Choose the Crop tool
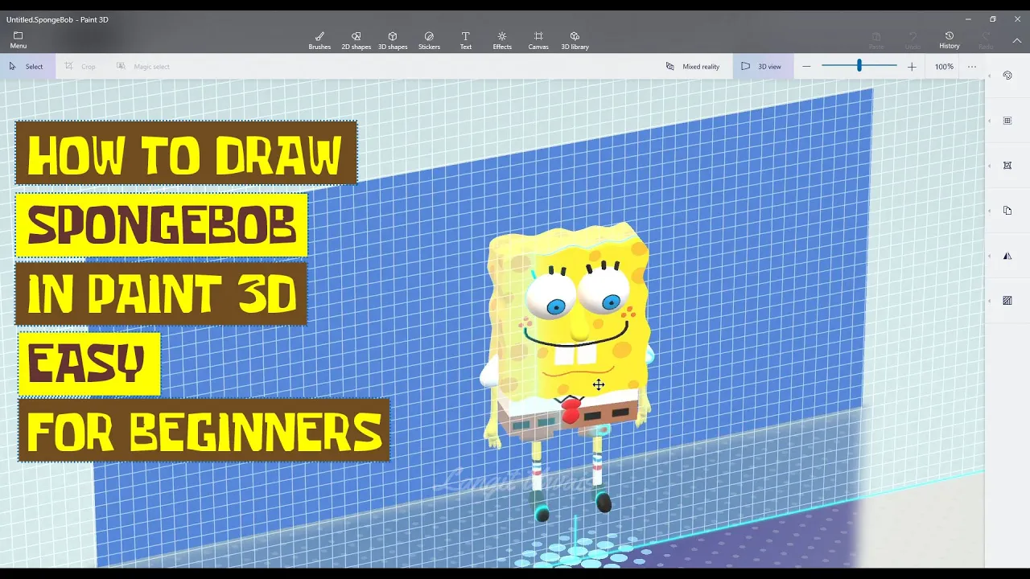This screenshot has width=1030, height=579. pyautogui.click(x=80, y=67)
